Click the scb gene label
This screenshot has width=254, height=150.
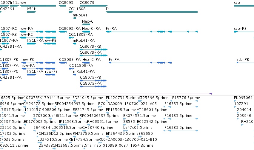click(237, 3)
